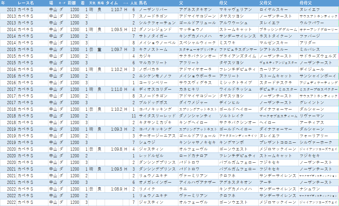Select the 母母父 column header
This screenshot has height=206, width=339.
point(306,3)
